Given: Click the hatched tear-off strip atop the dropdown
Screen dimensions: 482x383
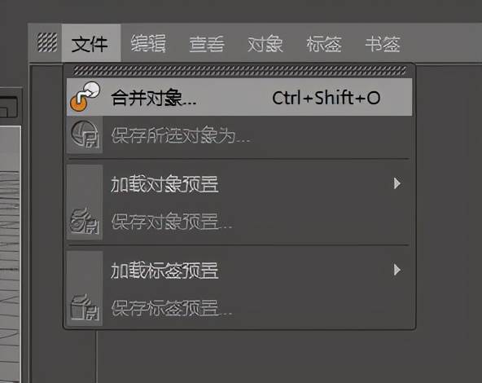Looking at the screenshot, I should (x=239, y=71).
